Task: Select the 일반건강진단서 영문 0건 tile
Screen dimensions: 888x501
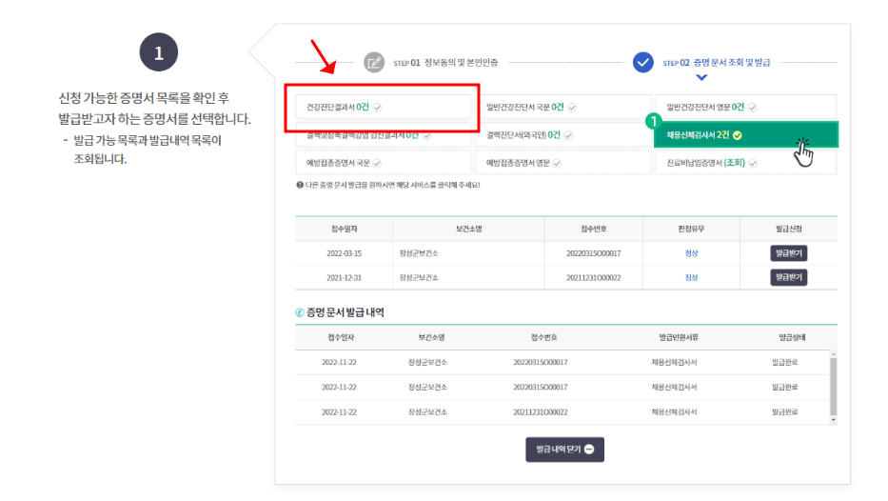Action: tap(746, 107)
